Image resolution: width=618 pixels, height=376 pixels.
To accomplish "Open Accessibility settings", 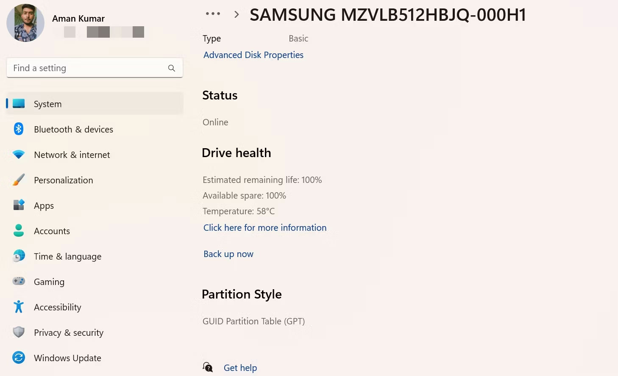I will 95,307.
